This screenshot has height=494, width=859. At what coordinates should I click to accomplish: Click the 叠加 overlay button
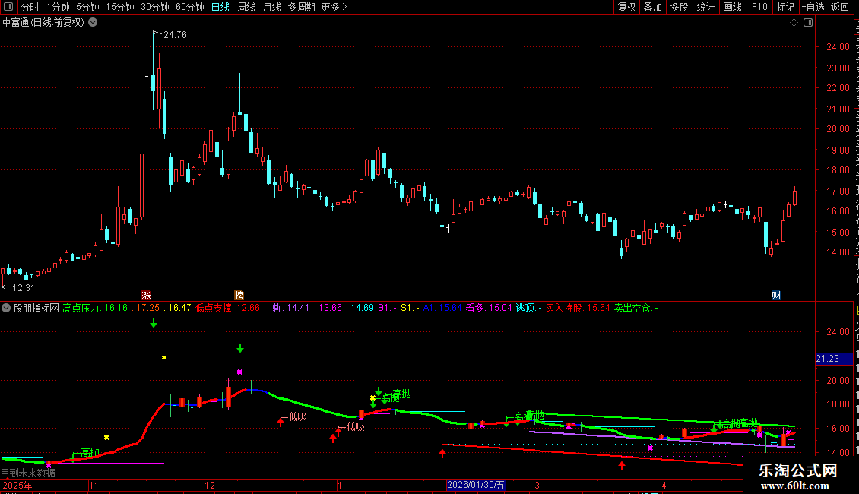tap(652, 7)
